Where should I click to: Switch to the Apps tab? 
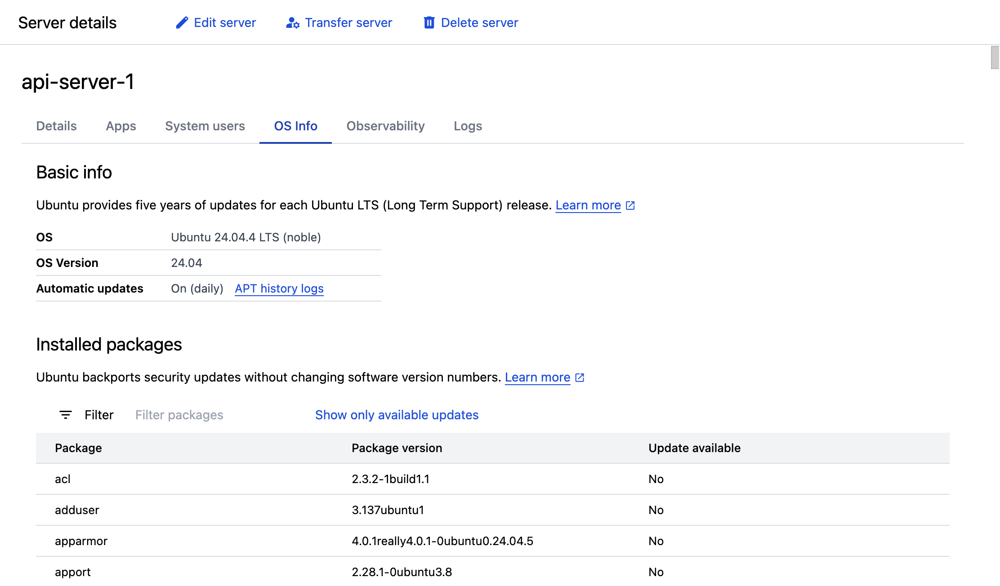(121, 126)
